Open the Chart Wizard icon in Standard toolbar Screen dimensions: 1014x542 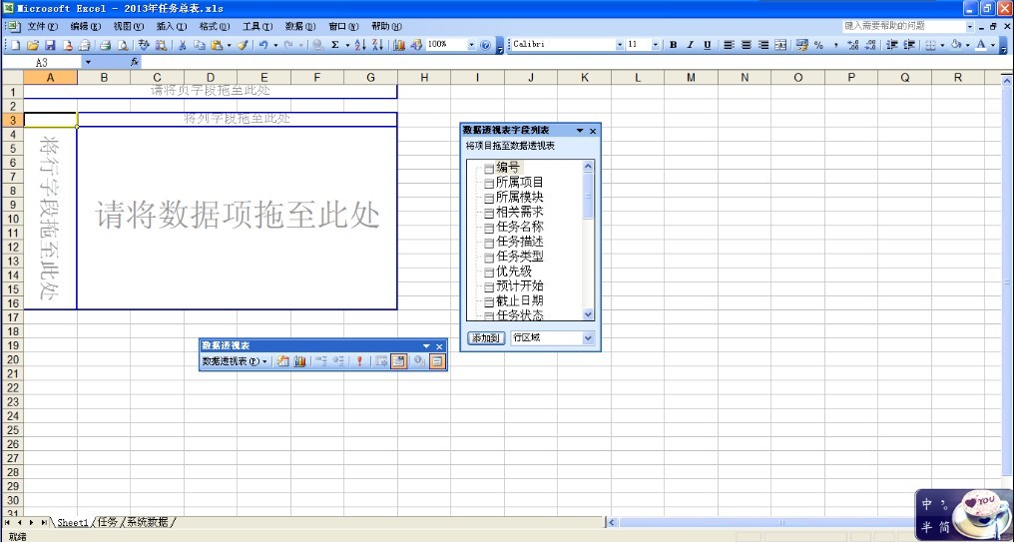point(399,45)
